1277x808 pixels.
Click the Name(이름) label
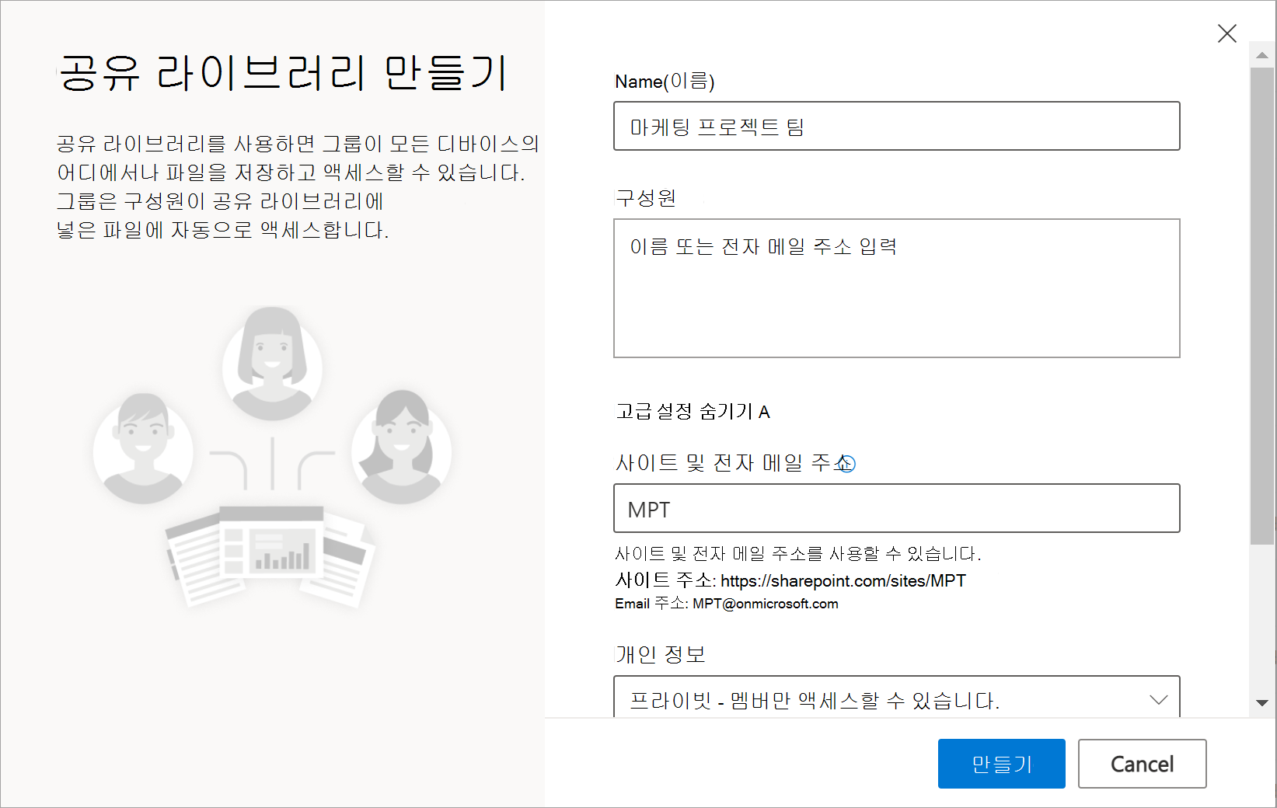click(x=665, y=81)
